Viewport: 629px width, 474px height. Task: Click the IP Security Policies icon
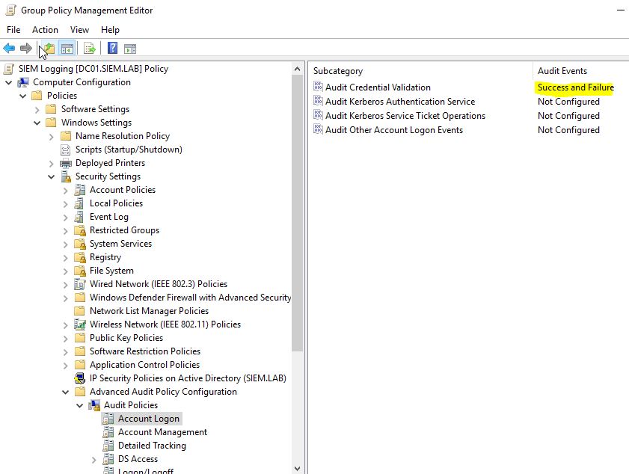(x=80, y=378)
